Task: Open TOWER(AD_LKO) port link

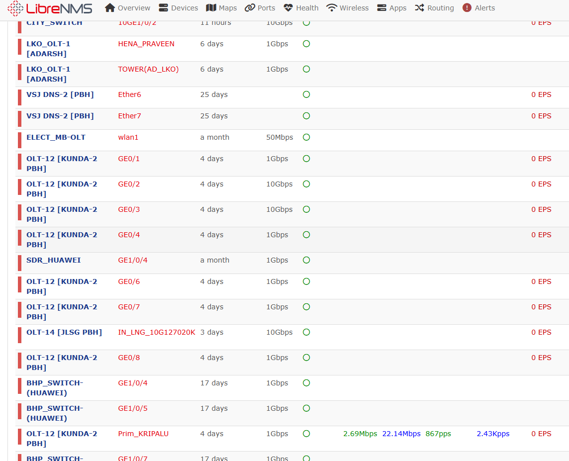Action: (x=148, y=69)
